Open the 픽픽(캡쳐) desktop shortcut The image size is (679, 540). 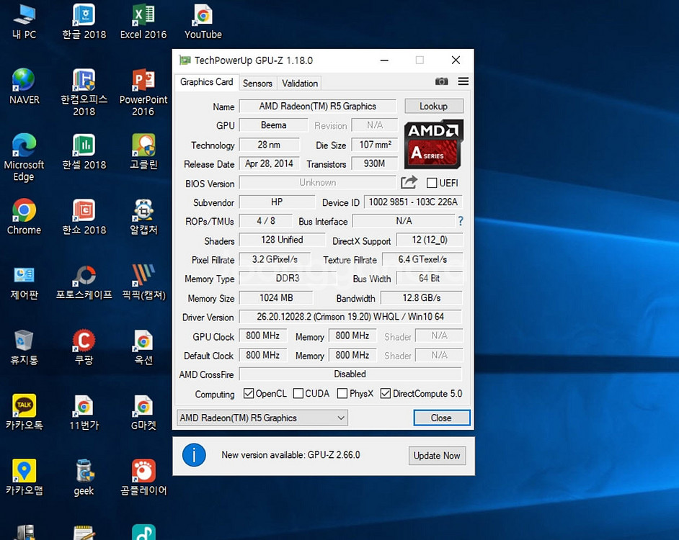pos(143,282)
